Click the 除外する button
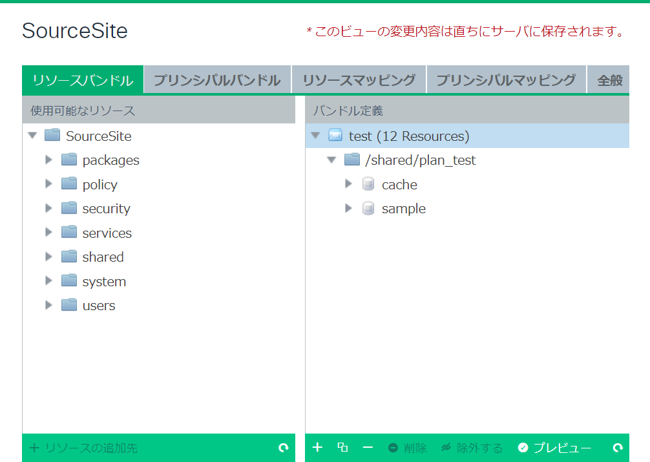Viewport: 650px width, 462px height. point(472,448)
